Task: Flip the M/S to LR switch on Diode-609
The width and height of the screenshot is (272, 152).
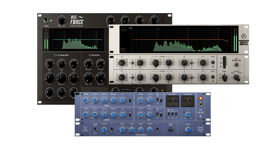Action: [176, 115]
